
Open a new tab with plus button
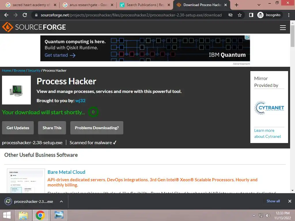coord(237,5)
